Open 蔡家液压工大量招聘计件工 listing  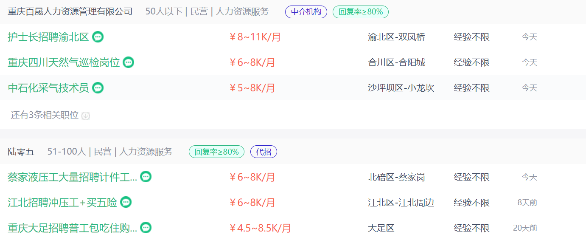[x=73, y=177]
